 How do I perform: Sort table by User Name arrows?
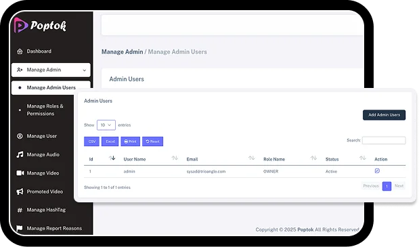(x=175, y=158)
